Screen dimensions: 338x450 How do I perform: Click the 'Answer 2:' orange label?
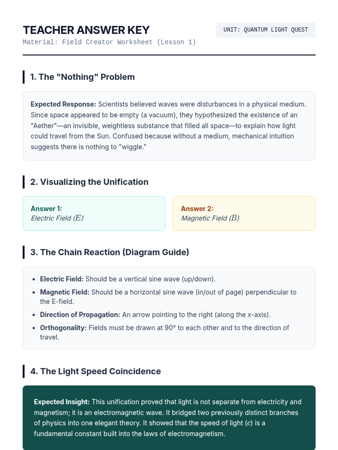tap(197, 209)
